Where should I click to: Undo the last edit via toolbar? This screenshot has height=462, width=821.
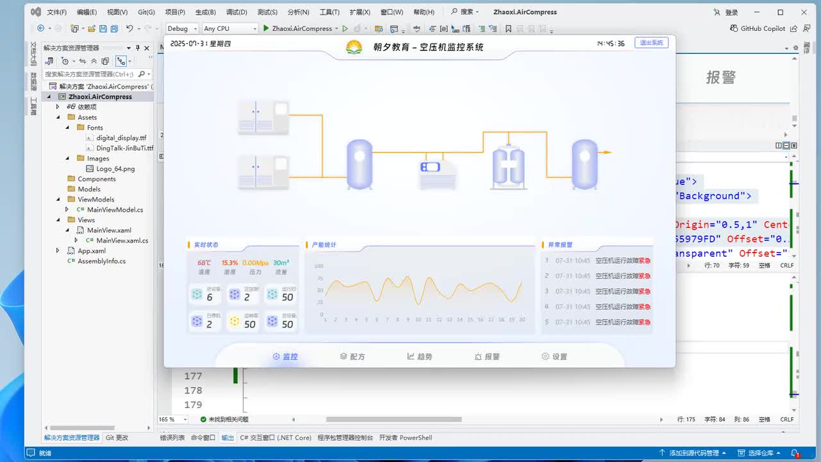click(130, 28)
